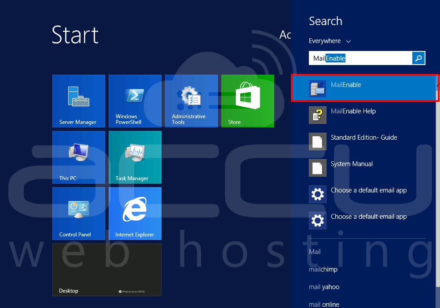Open the MailEnable search result label
The height and width of the screenshot is (308, 440).
click(346, 85)
